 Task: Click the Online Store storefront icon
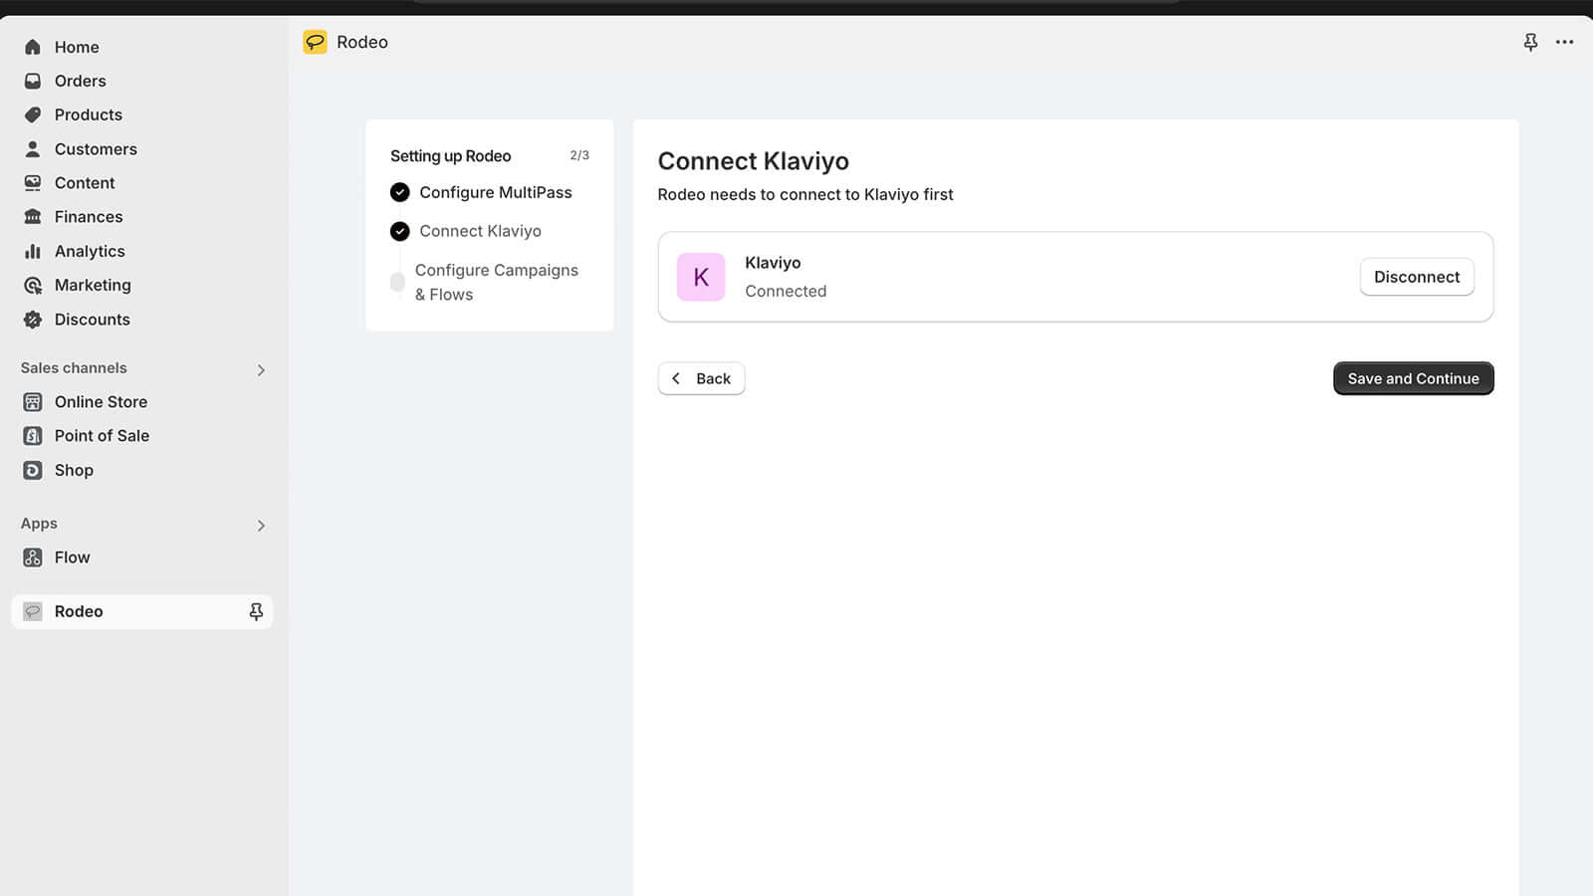tap(33, 402)
